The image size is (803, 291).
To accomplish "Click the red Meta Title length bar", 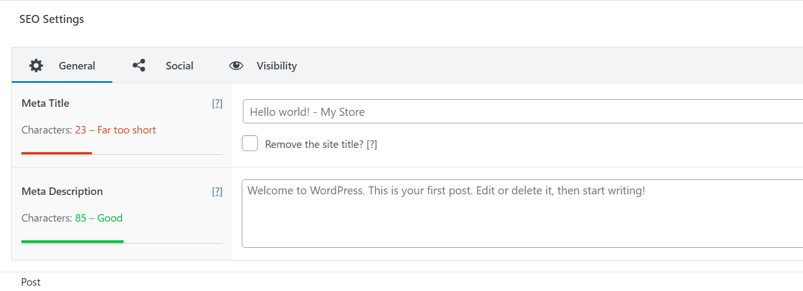I will 57,153.
